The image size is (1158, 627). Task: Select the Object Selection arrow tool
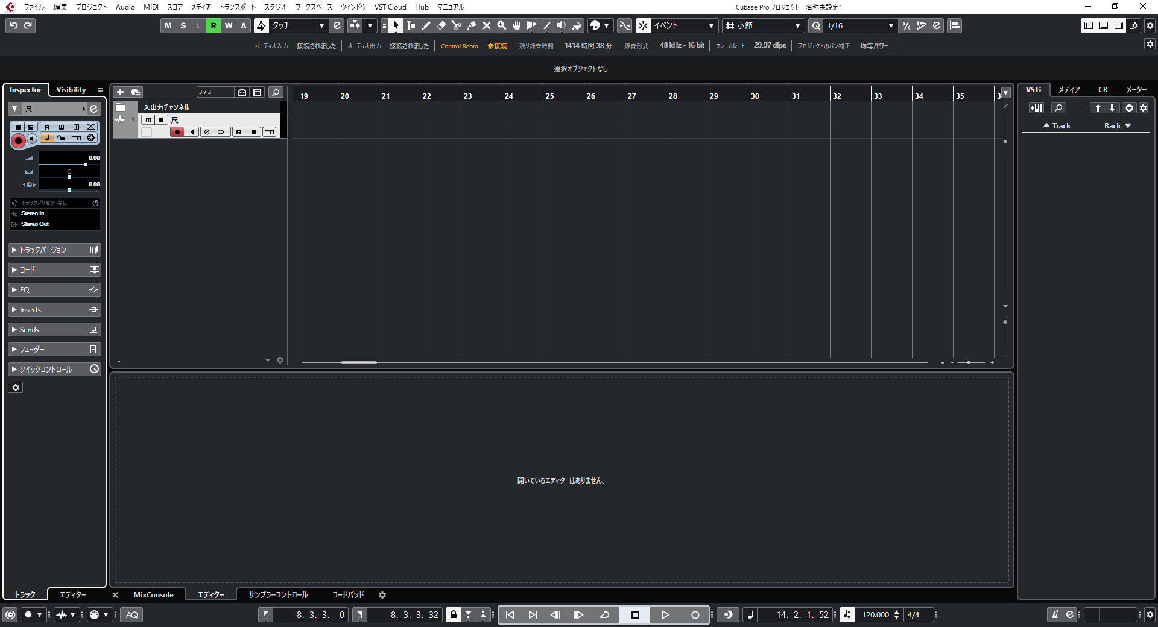[x=395, y=25]
